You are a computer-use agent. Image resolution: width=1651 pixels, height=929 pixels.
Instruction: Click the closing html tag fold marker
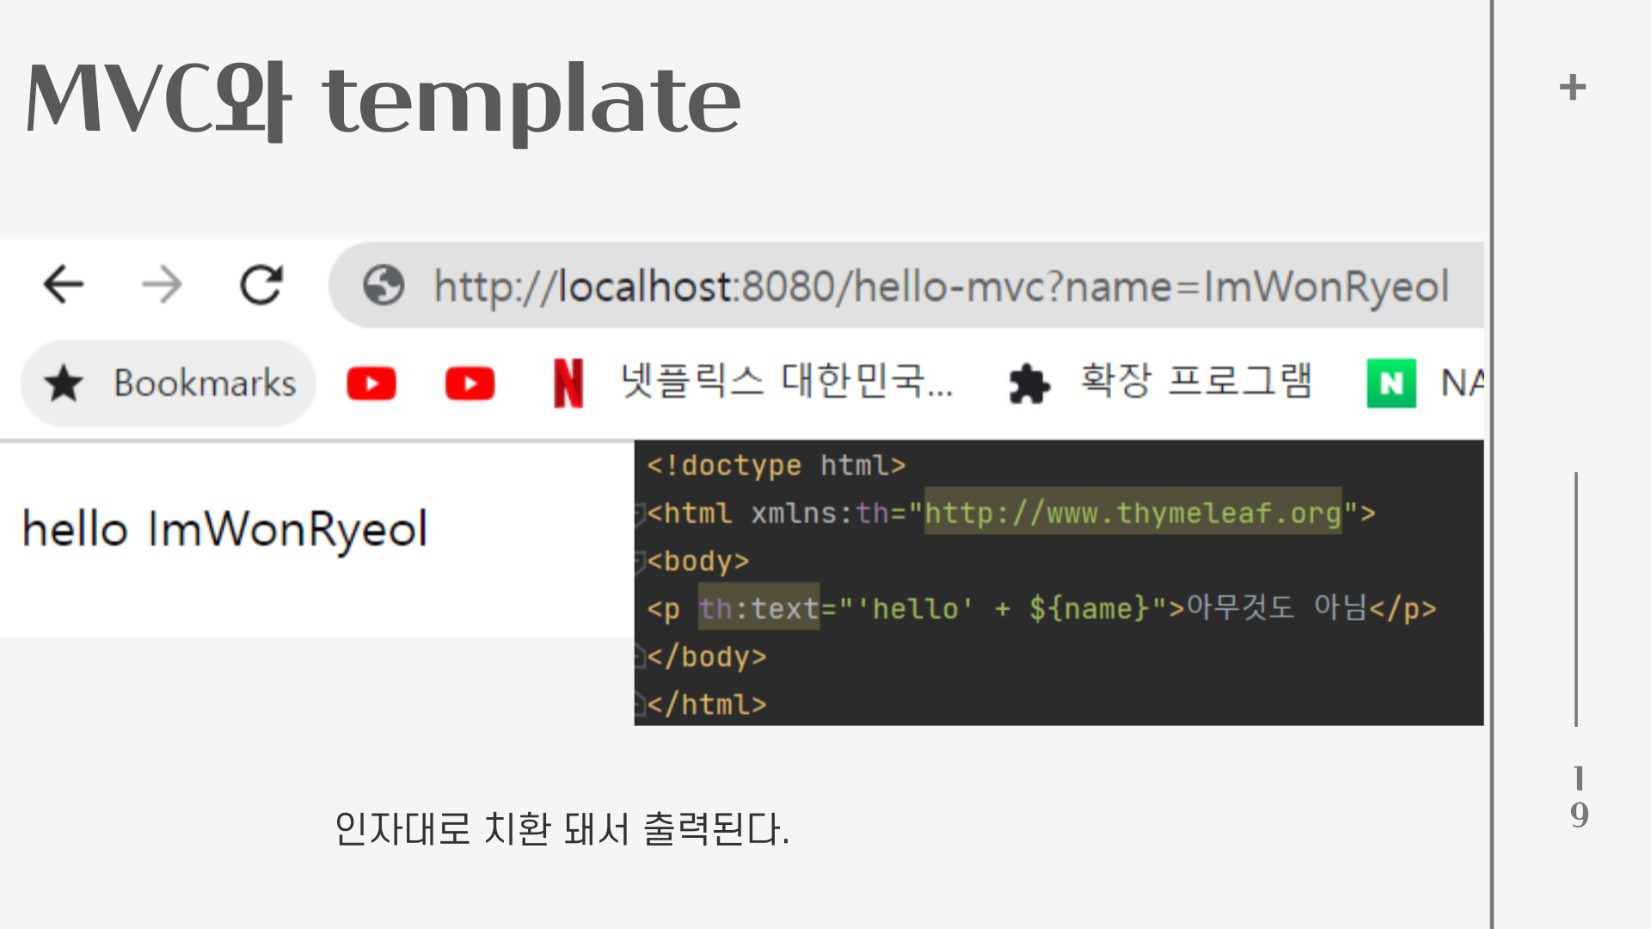coord(640,705)
